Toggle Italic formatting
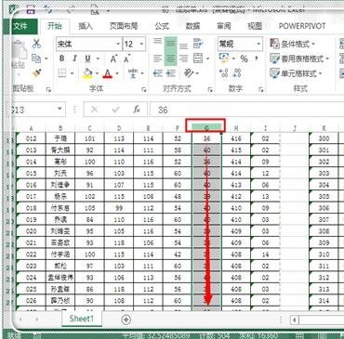Viewport: 344px width, 339px height. [x=74, y=59]
